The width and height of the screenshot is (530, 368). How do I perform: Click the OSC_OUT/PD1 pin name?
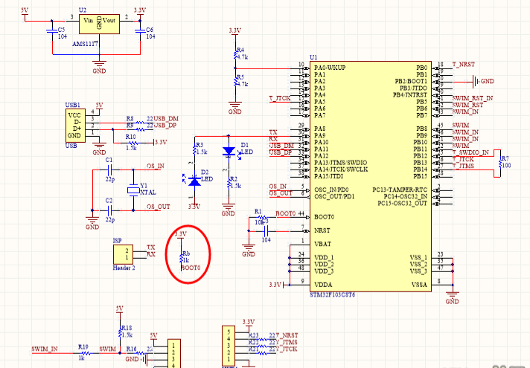pos(334,196)
